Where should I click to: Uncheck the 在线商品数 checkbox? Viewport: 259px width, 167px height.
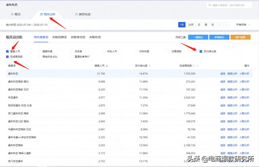pyautogui.click(x=8, y=57)
